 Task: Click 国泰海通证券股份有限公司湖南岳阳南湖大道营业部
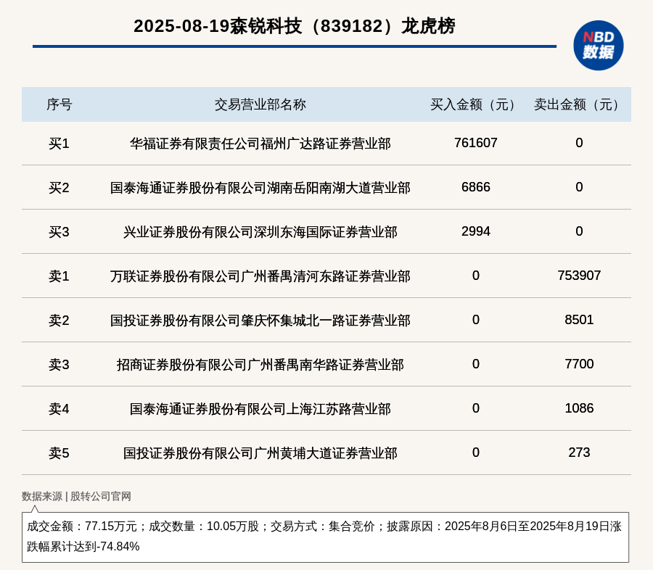pos(260,188)
